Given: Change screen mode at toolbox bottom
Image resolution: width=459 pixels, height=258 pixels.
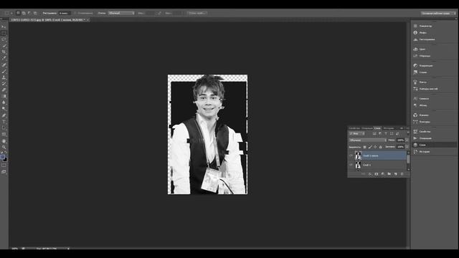Looking at the screenshot, I should pyautogui.click(x=4, y=172).
